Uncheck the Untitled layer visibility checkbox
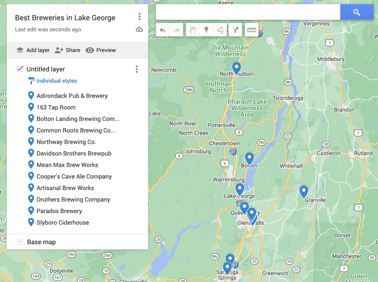This screenshot has height=282, width=378. click(x=20, y=69)
